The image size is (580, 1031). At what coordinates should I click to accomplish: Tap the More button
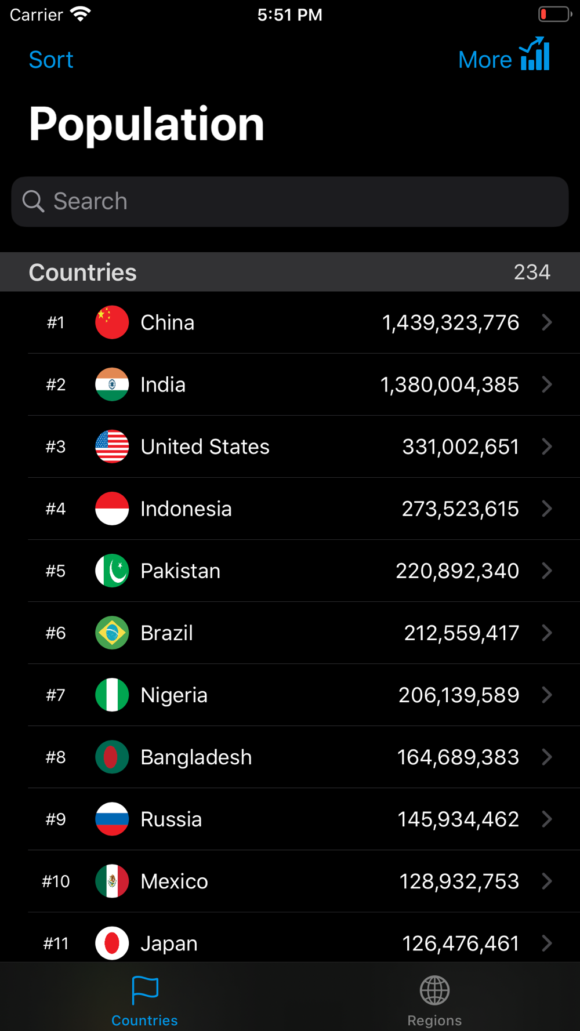click(485, 60)
